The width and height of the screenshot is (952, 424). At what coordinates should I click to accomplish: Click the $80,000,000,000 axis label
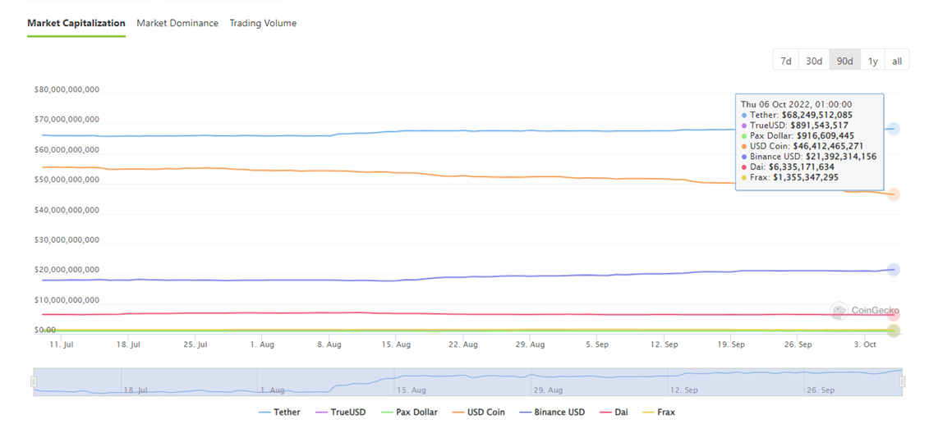tap(67, 89)
